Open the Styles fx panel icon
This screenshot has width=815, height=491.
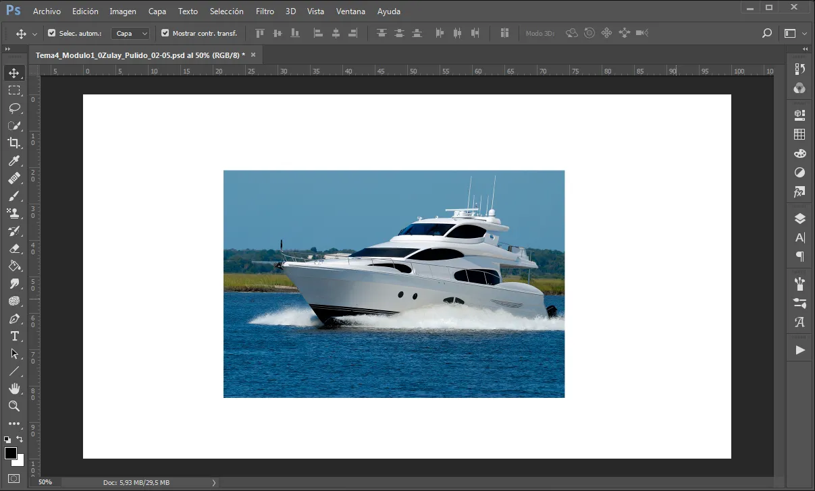point(800,192)
